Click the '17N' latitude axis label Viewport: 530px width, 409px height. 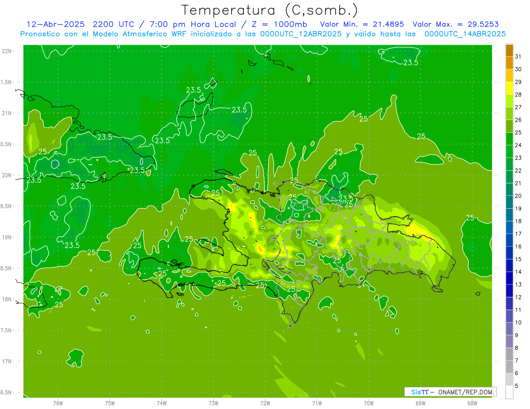coord(8,362)
